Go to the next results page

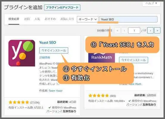tap(150, 31)
